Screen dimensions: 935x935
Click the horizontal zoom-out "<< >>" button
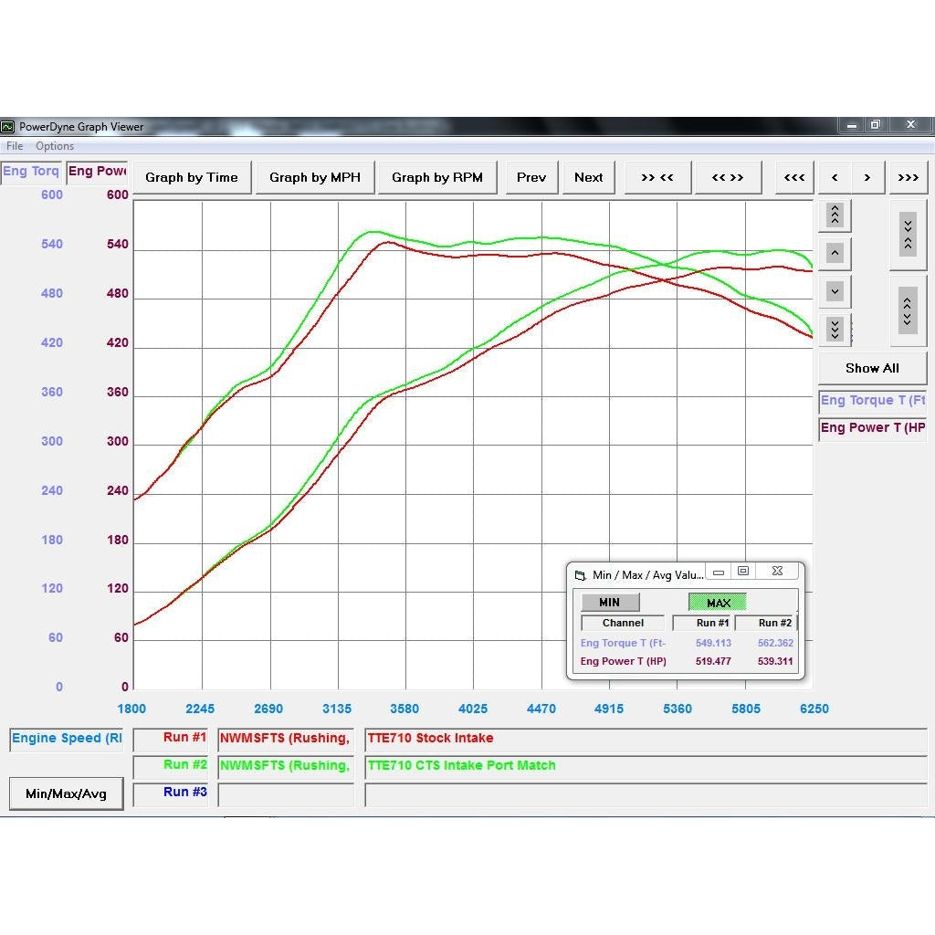tap(728, 177)
